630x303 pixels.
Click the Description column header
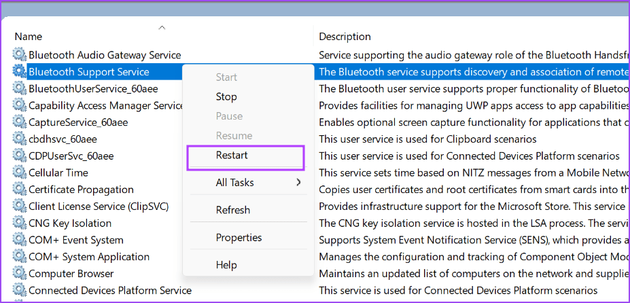pyautogui.click(x=345, y=37)
